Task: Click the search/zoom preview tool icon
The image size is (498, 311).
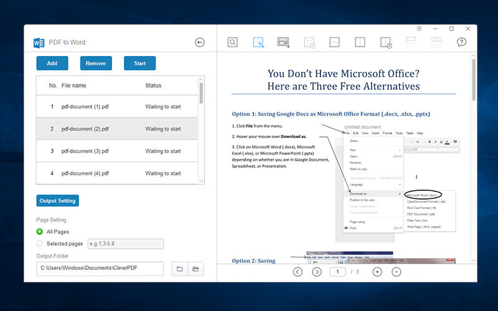Action: point(232,42)
